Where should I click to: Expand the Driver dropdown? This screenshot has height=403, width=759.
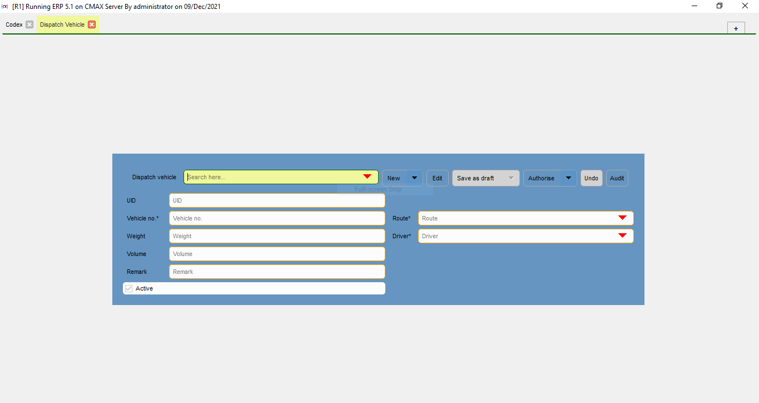(x=622, y=236)
